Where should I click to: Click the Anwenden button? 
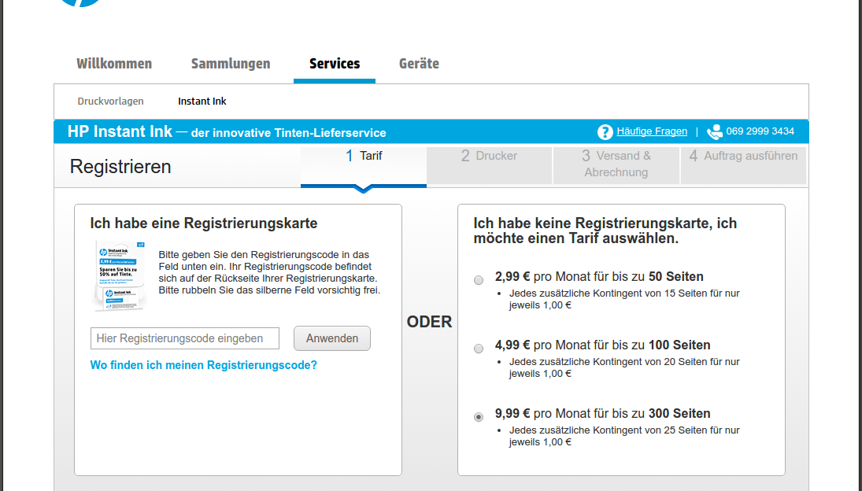click(x=332, y=338)
